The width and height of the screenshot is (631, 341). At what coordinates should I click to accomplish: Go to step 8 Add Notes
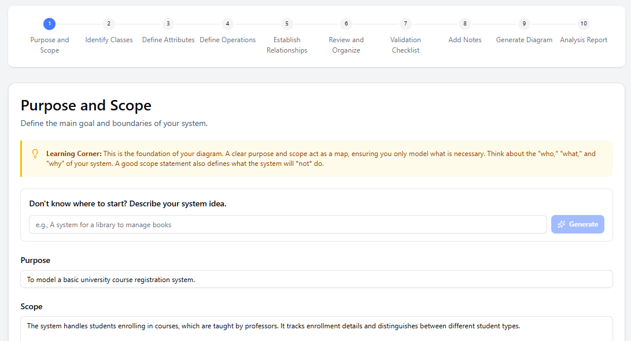(464, 24)
